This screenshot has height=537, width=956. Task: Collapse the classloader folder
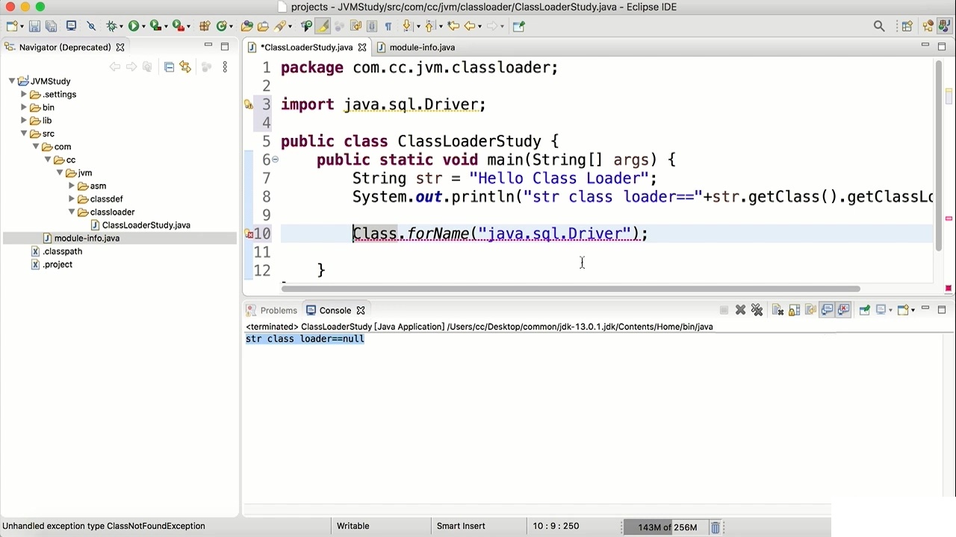72,212
